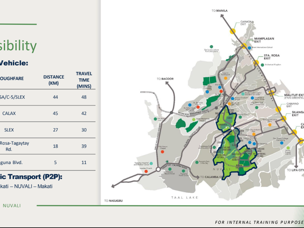The image size is (304, 228).
Task: Click the teal South Luzon Hospital dot
Action: pos(243,94)
